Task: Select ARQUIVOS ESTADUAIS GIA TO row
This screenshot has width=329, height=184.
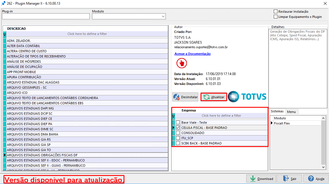Action: click(x=87, y=150)
